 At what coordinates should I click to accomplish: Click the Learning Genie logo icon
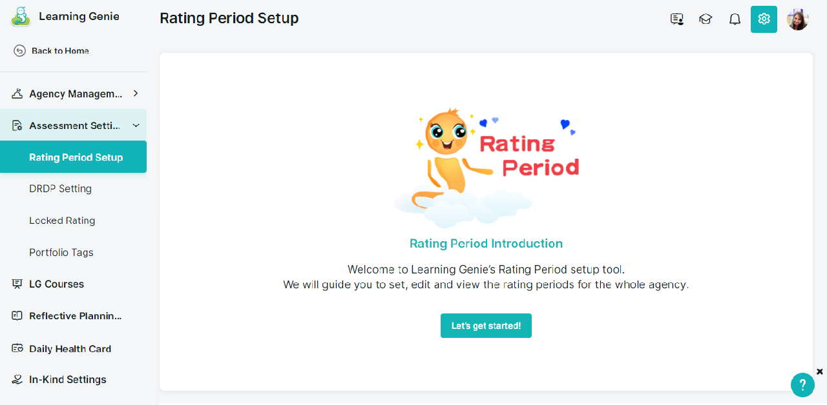click(x=21, y=17)
